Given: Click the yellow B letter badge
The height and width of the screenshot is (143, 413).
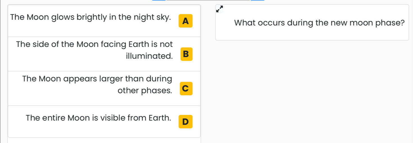Looking at the screenshot, I should click(x=185, y=54).
